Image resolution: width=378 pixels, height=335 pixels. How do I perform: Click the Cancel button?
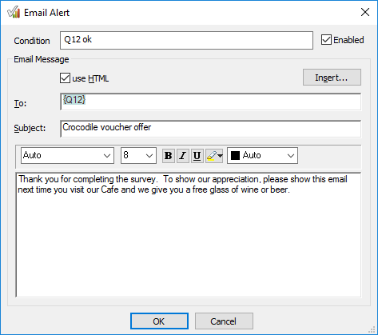(224, 321)
